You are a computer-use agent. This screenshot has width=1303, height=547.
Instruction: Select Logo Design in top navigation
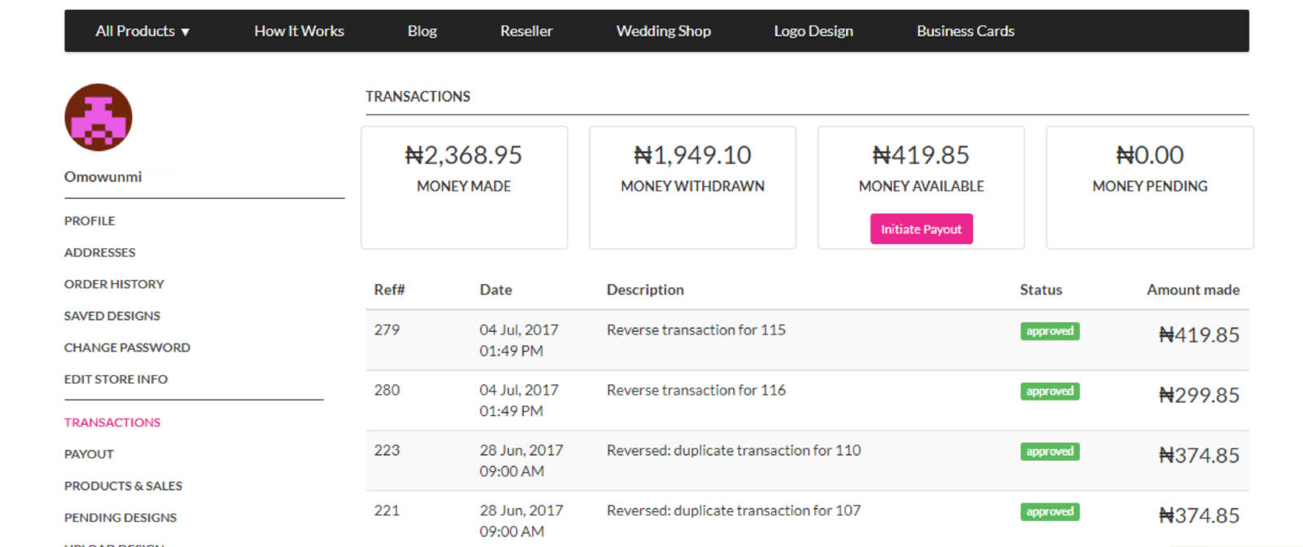[814, 31]
